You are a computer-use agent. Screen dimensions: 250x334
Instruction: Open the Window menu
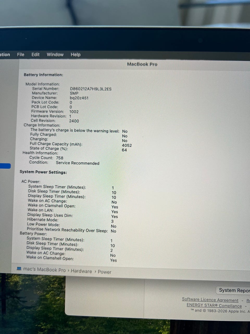(x=55, y=55)
